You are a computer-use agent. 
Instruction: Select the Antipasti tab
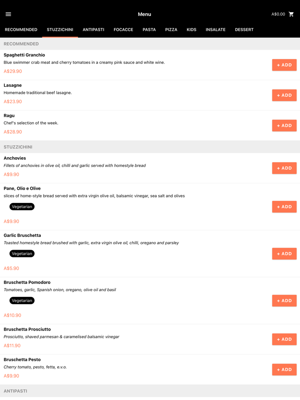(93, 30)
